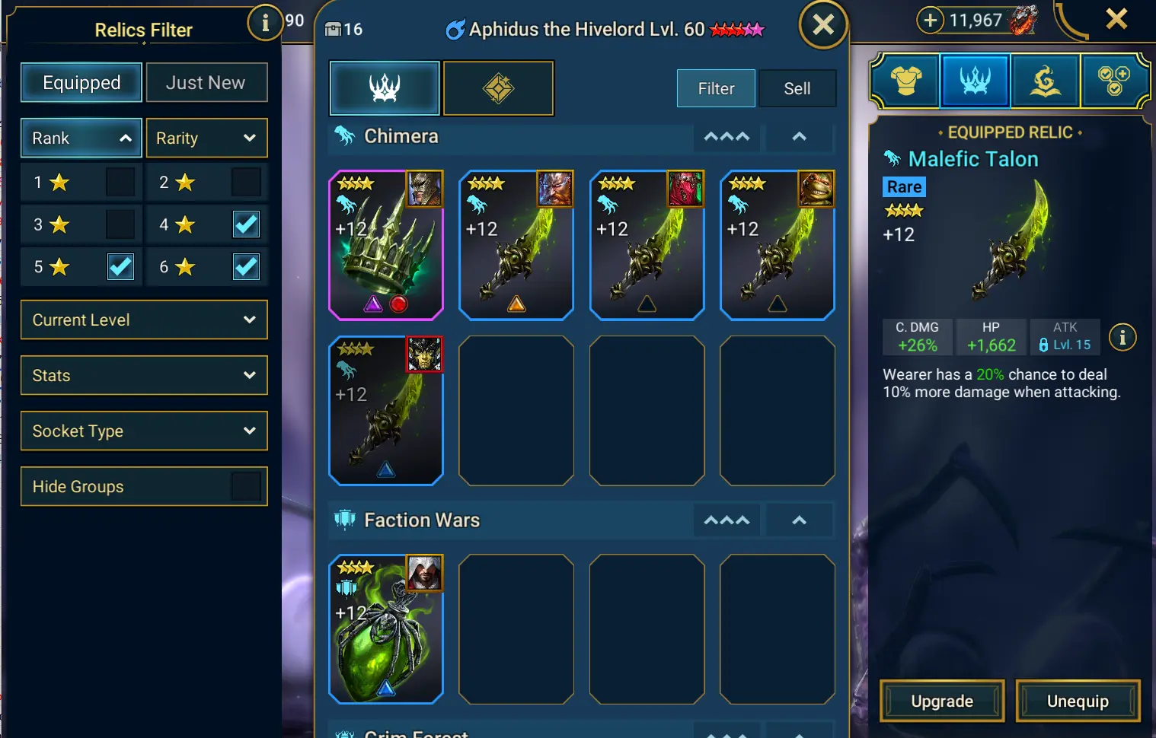The image size is (1156, 738).
Task: Add gems with the plus icon
Action: click(930, 20)
